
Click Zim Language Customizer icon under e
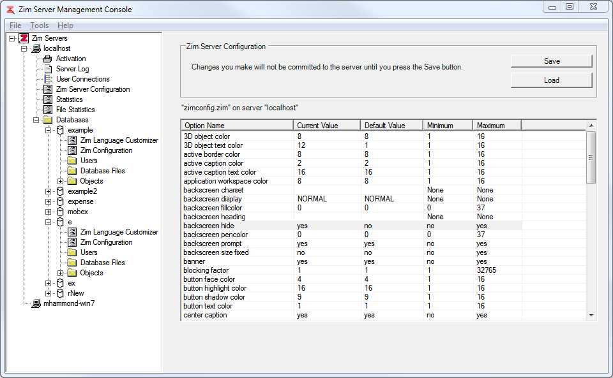click(72, 232)
